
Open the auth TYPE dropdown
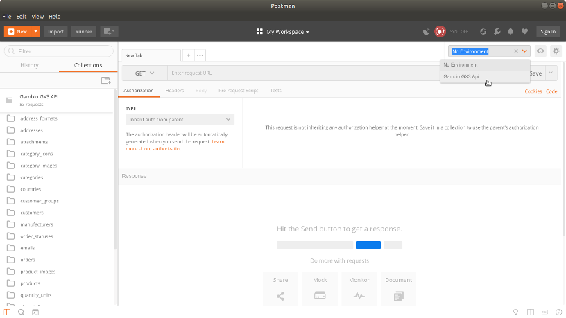click(x=180, y=119)
